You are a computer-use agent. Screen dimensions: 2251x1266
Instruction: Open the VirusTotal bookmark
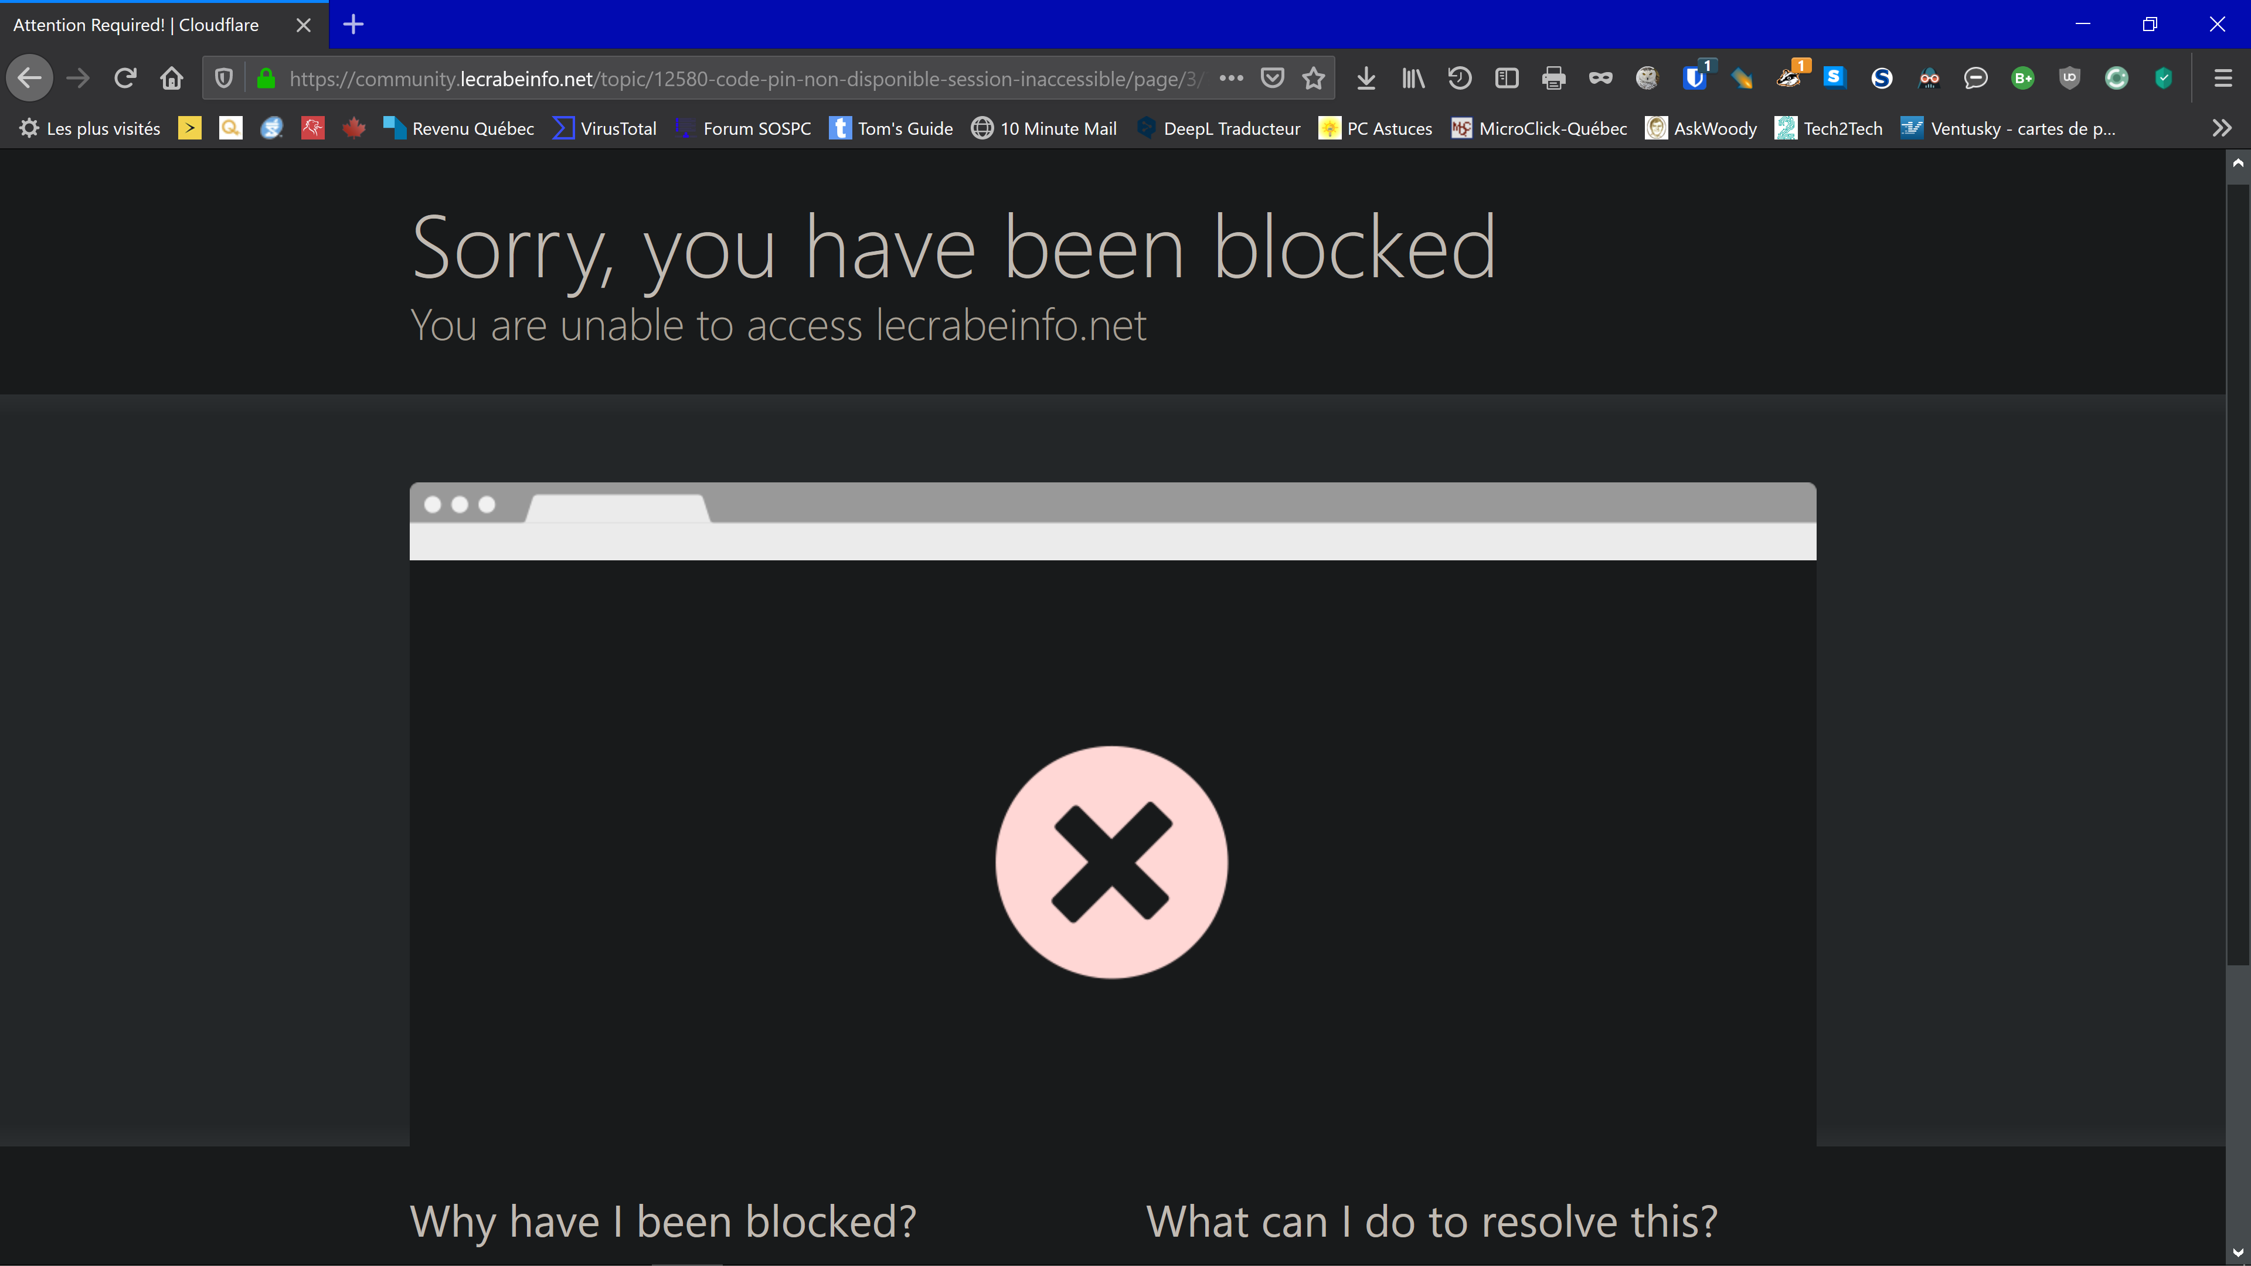pyautogui.click(x=605, y=128)
